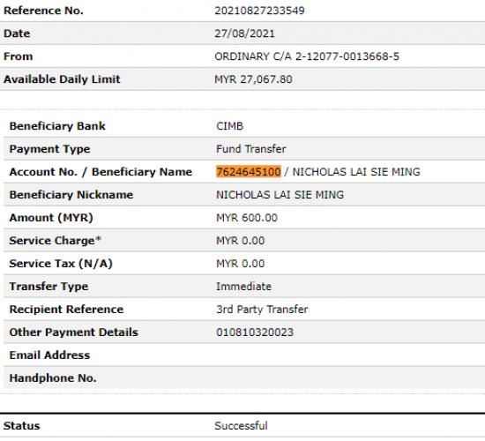Click the Recipient Reference label
Image resolution: width=485 pixels, height=441 pixels.
[66, 310]
